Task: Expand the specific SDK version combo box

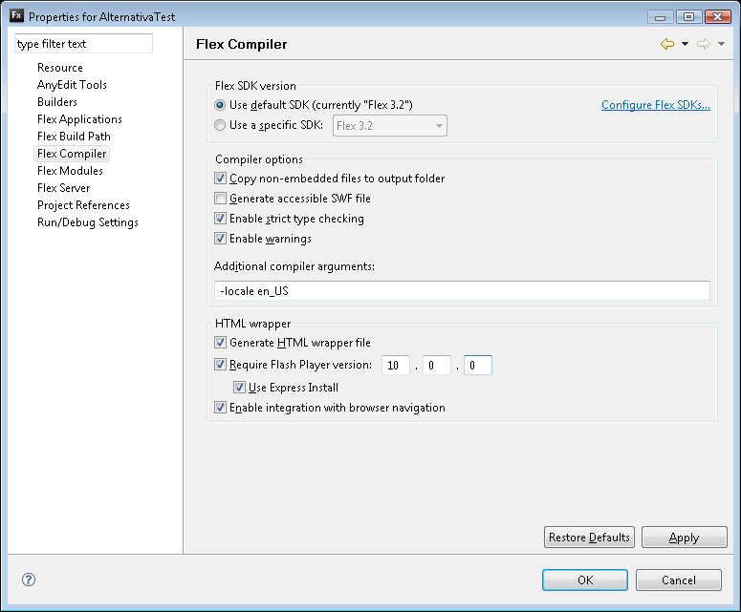Action: pos(390,125)
